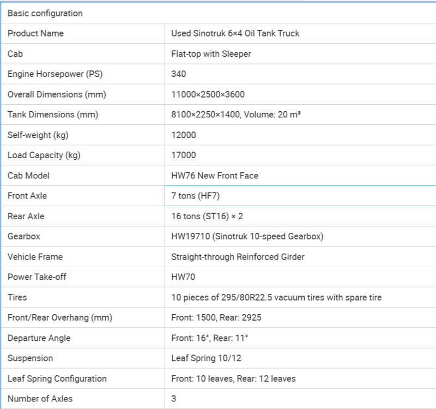Select the self-weight value 12000
This screenshot has width=436, height=409.
tap(184, 135)
